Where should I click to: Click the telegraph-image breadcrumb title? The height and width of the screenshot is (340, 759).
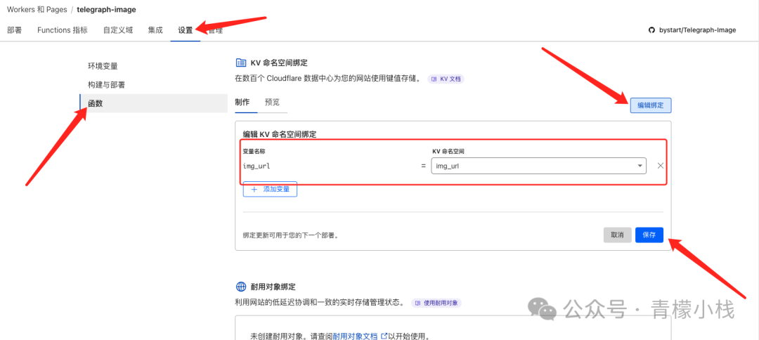[107, 10]
